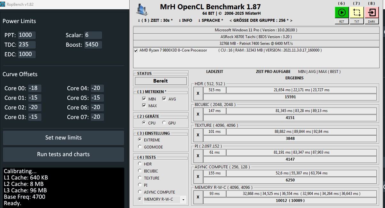Viewport: 385px width, 208px height.
Task: Select the TEXTURE test radio button
Action: point(140,178)
